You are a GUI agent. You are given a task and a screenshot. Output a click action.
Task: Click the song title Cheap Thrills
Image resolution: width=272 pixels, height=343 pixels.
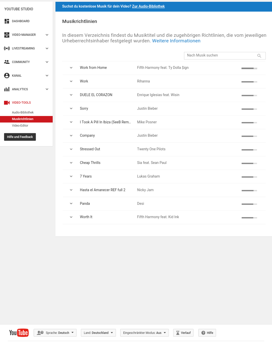[x=90, y=163]
